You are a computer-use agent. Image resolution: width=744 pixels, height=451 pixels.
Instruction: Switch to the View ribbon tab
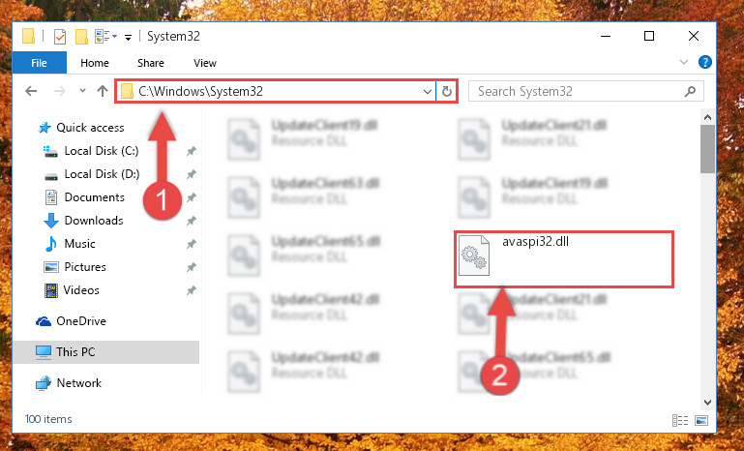(x=205, y=63)
